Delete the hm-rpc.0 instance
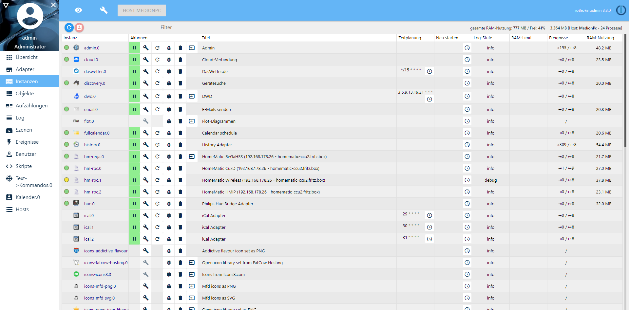The width and height of the screenshot is (629, 310). click(x=180, y=168)
